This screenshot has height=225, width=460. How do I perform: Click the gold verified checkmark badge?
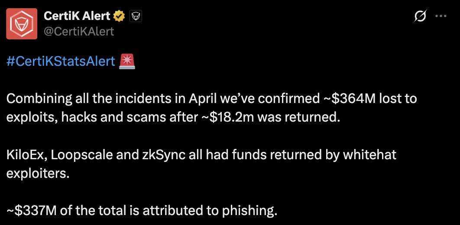(119, 16)
